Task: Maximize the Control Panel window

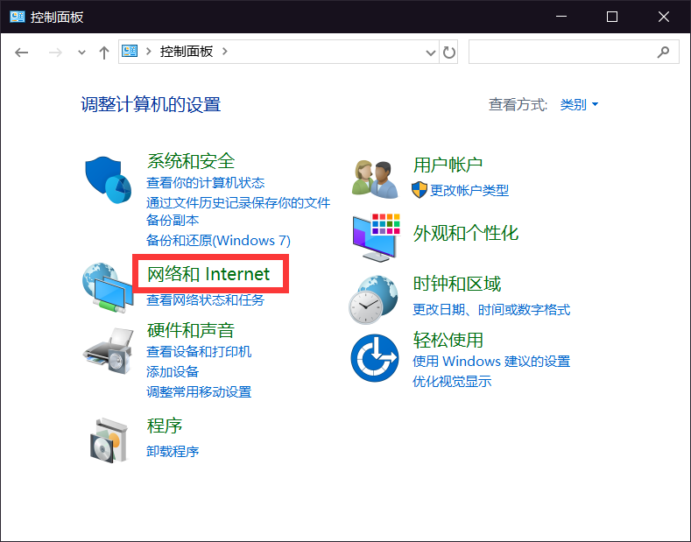Action: pos(612,17)
